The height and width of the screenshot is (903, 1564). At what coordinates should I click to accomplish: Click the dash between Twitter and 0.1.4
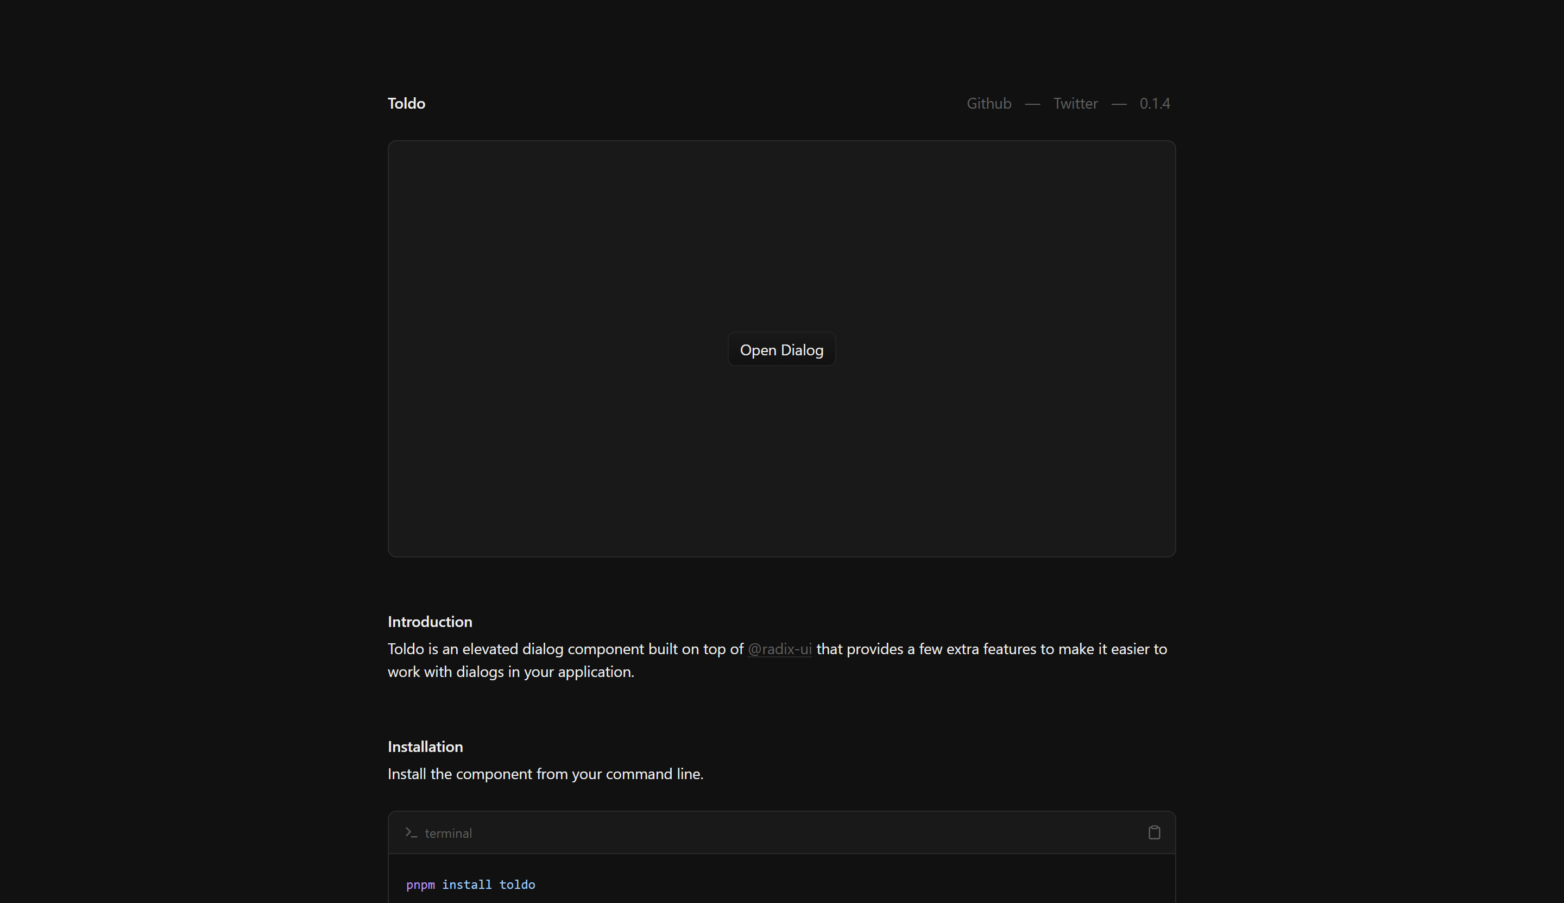[1118, 104]
